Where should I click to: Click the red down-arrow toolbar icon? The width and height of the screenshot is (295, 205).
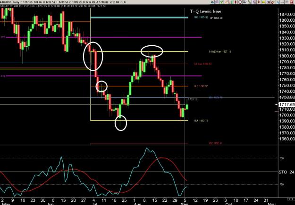point(259,2)
